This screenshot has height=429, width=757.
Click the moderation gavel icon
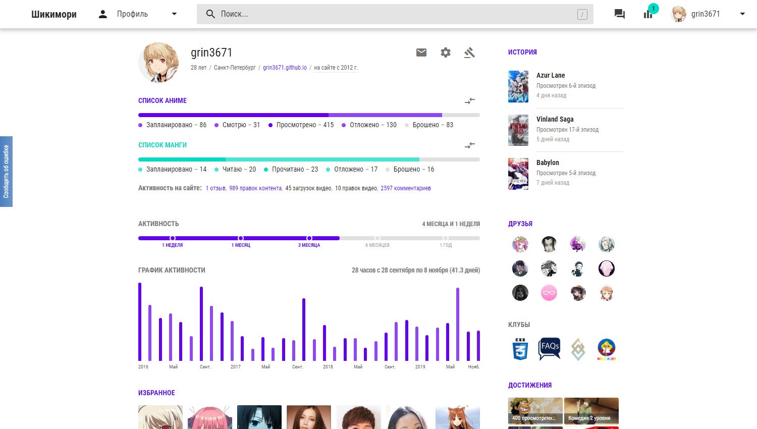(469, 52)
